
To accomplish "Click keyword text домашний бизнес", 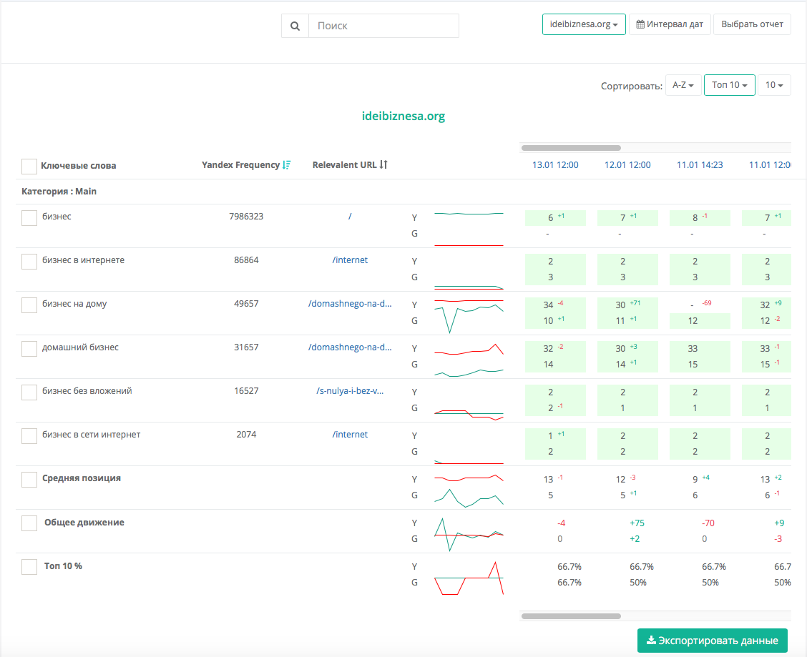I will coord(80,347).
